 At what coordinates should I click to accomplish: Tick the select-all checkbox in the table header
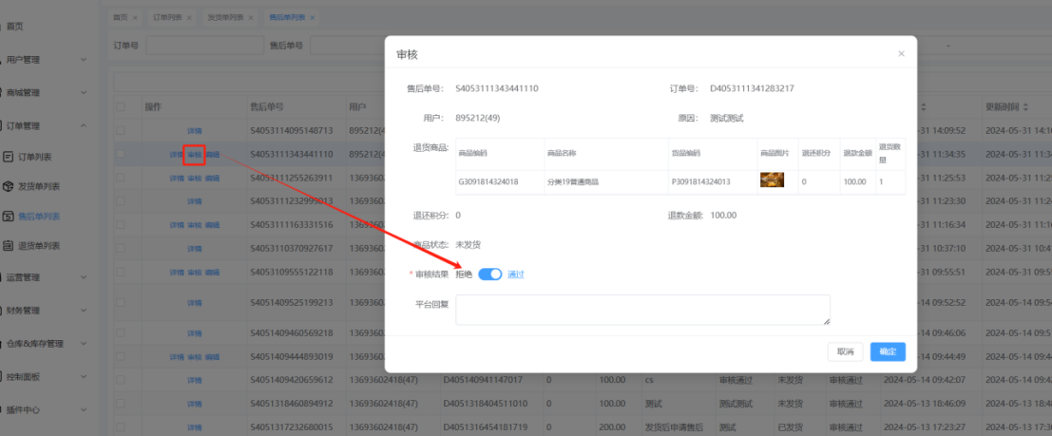coord(120,106)
